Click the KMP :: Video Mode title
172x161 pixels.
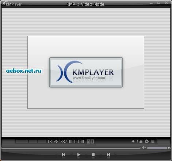pyautogui.click(x=85, y=4)
